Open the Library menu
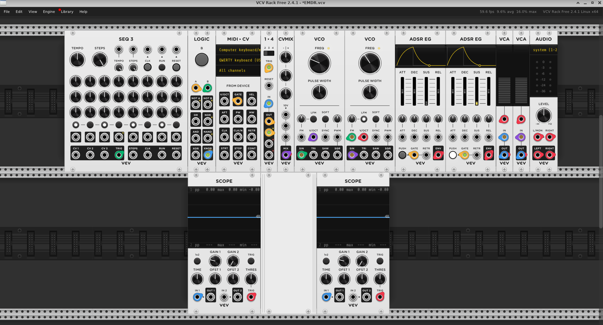603x325 pixels. click(x=67, y=12)
